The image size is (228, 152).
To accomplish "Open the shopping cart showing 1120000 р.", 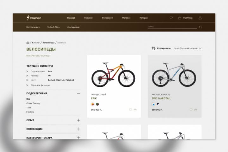I will 185,18.
